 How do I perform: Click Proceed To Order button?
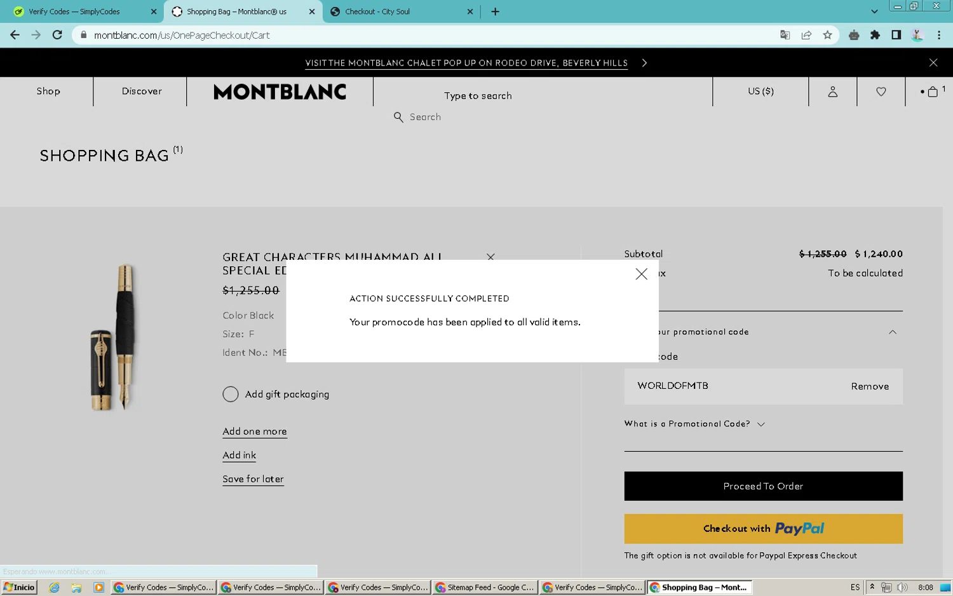[763, 486]
